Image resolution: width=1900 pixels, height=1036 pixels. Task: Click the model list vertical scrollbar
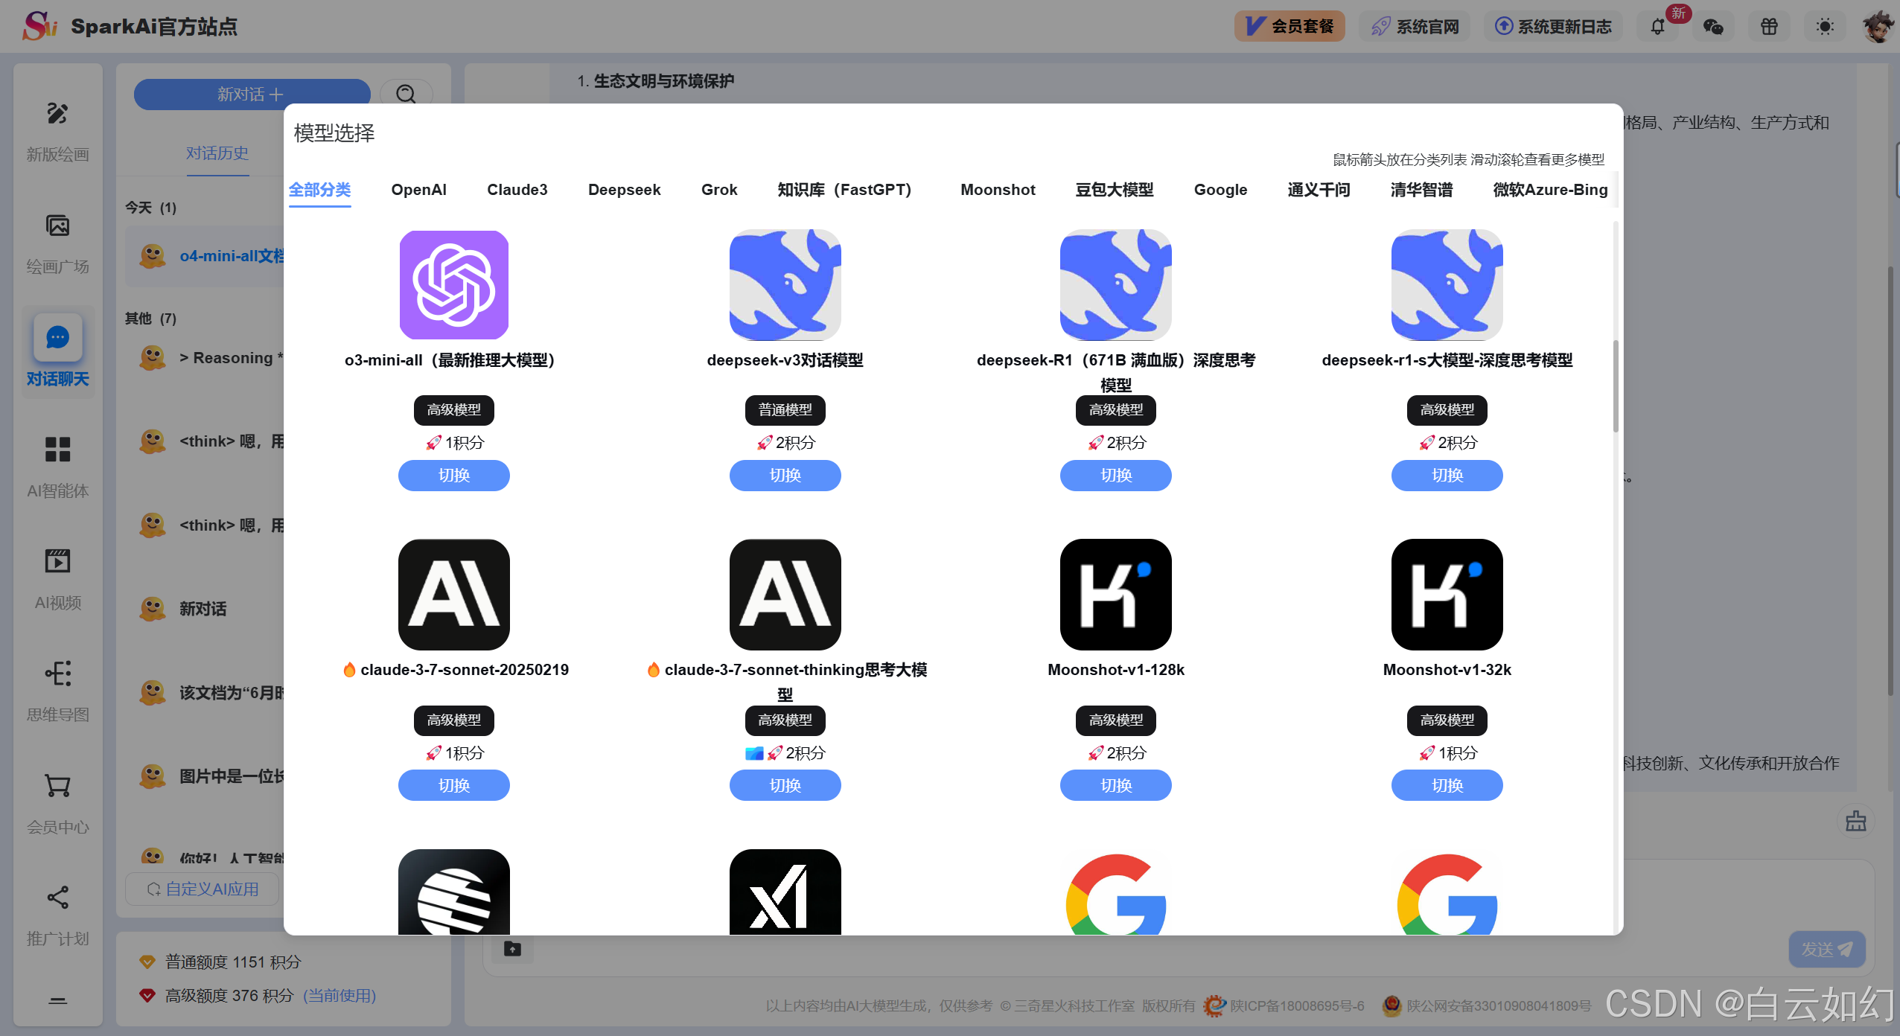1615,387
